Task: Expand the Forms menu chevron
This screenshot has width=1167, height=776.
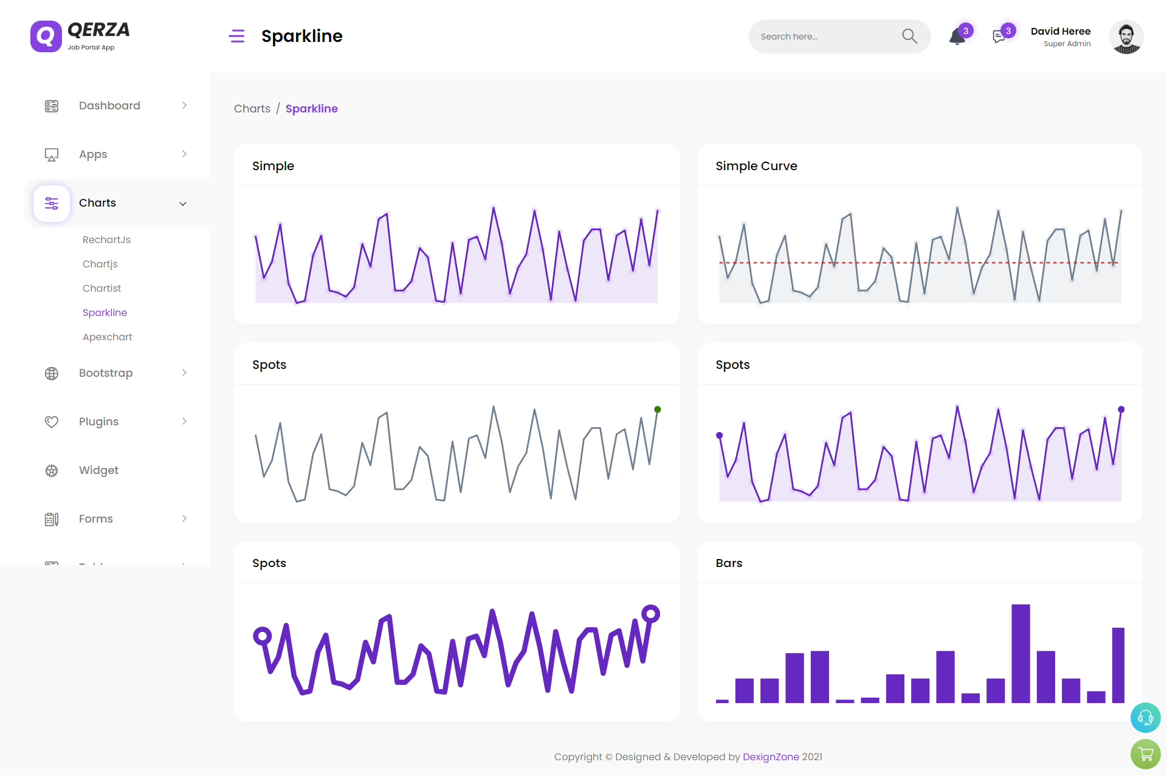Action: pyautogui.click(x=184, y=519)
